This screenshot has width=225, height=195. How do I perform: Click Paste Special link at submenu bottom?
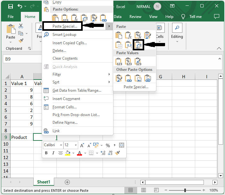136,87
